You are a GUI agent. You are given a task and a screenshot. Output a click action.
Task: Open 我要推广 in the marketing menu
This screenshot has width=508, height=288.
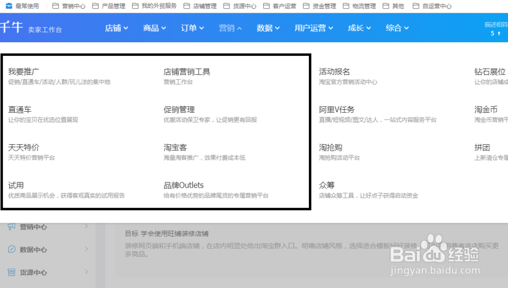[x=24, y=72]
